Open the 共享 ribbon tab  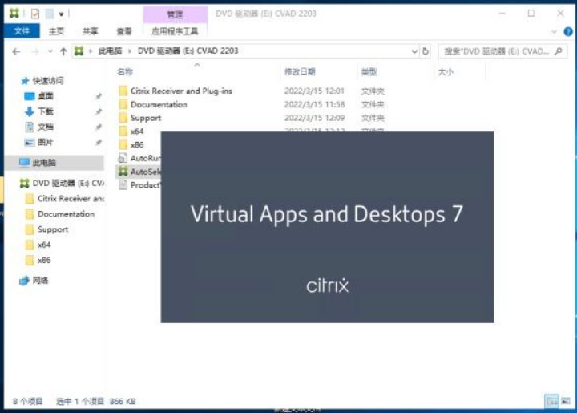coord(90,31)
